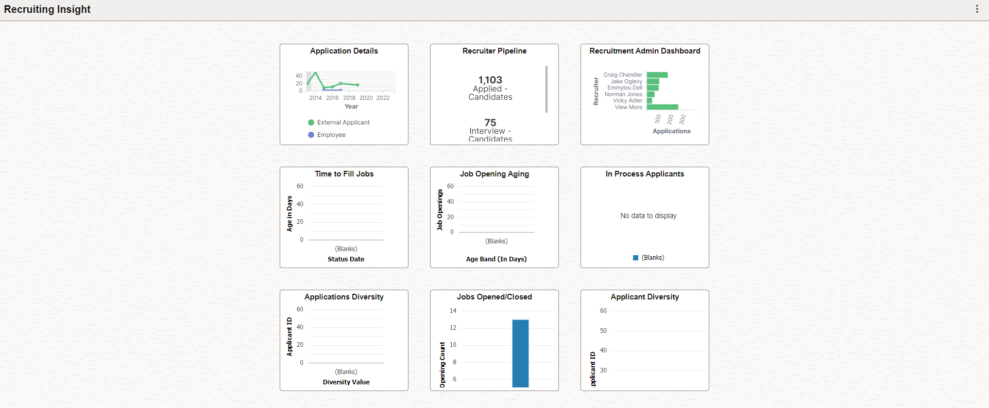Open the Recruiter Pipeline tile
The image size is (989, 408).
point(494,94)
